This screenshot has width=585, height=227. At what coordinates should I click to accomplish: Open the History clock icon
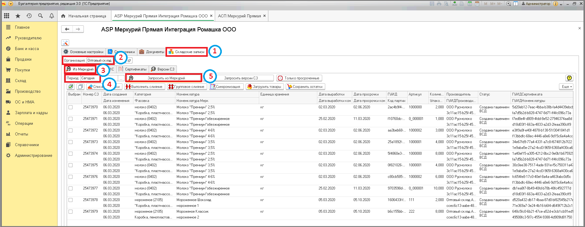(x=29, y=16)
